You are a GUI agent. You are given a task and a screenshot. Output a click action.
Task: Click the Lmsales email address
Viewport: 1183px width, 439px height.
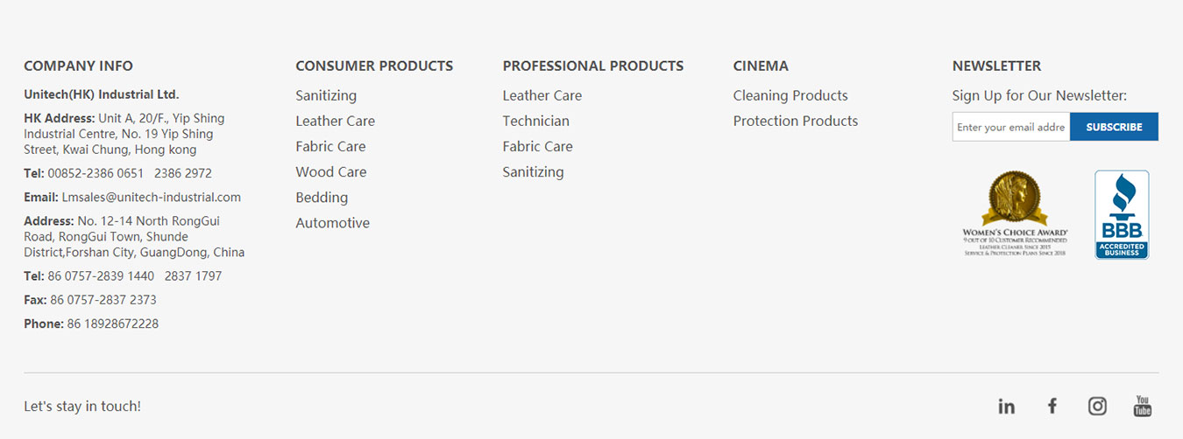point(151,198)
